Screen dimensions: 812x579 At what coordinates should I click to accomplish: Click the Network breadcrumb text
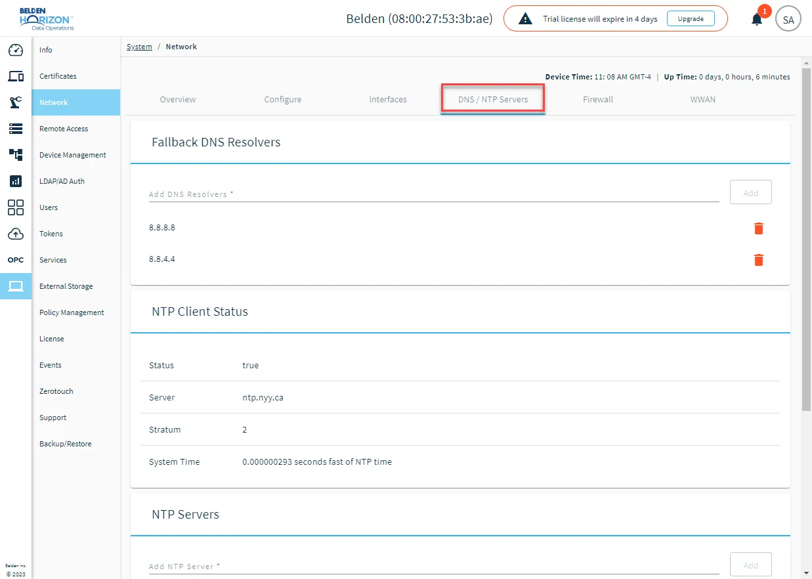(181, 47)
